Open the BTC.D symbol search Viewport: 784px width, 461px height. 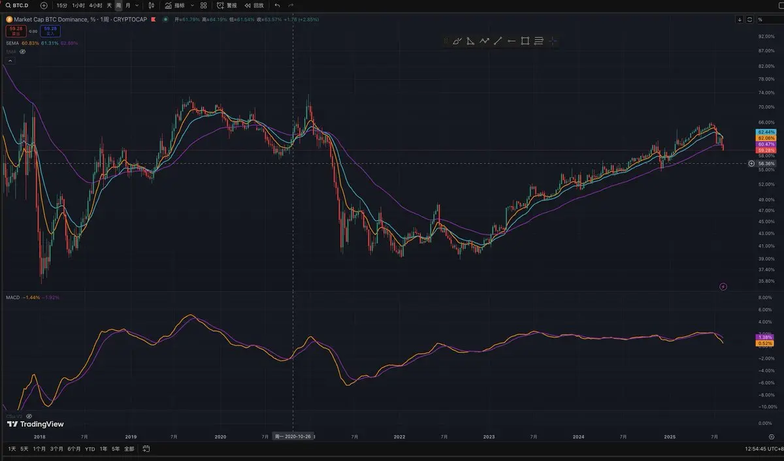click(x=18, y=5)
